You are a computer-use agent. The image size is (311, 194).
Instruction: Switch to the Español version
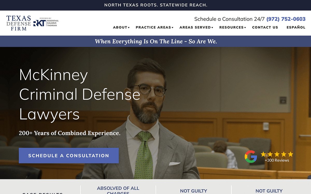[x=296, y=27]
